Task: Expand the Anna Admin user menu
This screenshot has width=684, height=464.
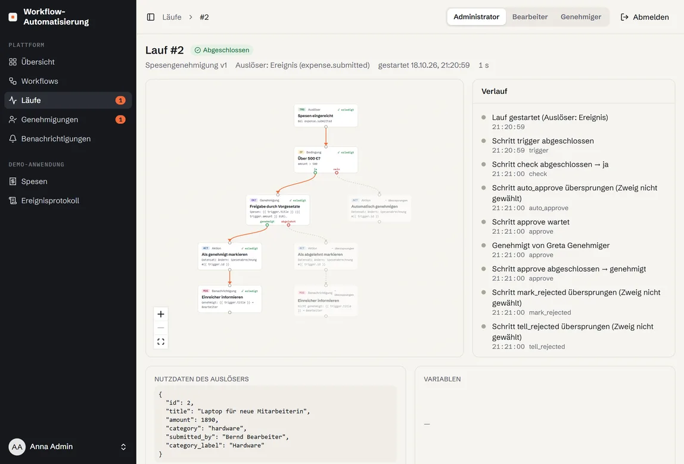Action: [68, 447]
